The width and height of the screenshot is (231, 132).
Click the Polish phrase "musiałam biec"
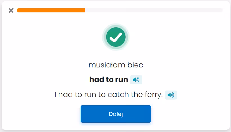tap(116, 65)
